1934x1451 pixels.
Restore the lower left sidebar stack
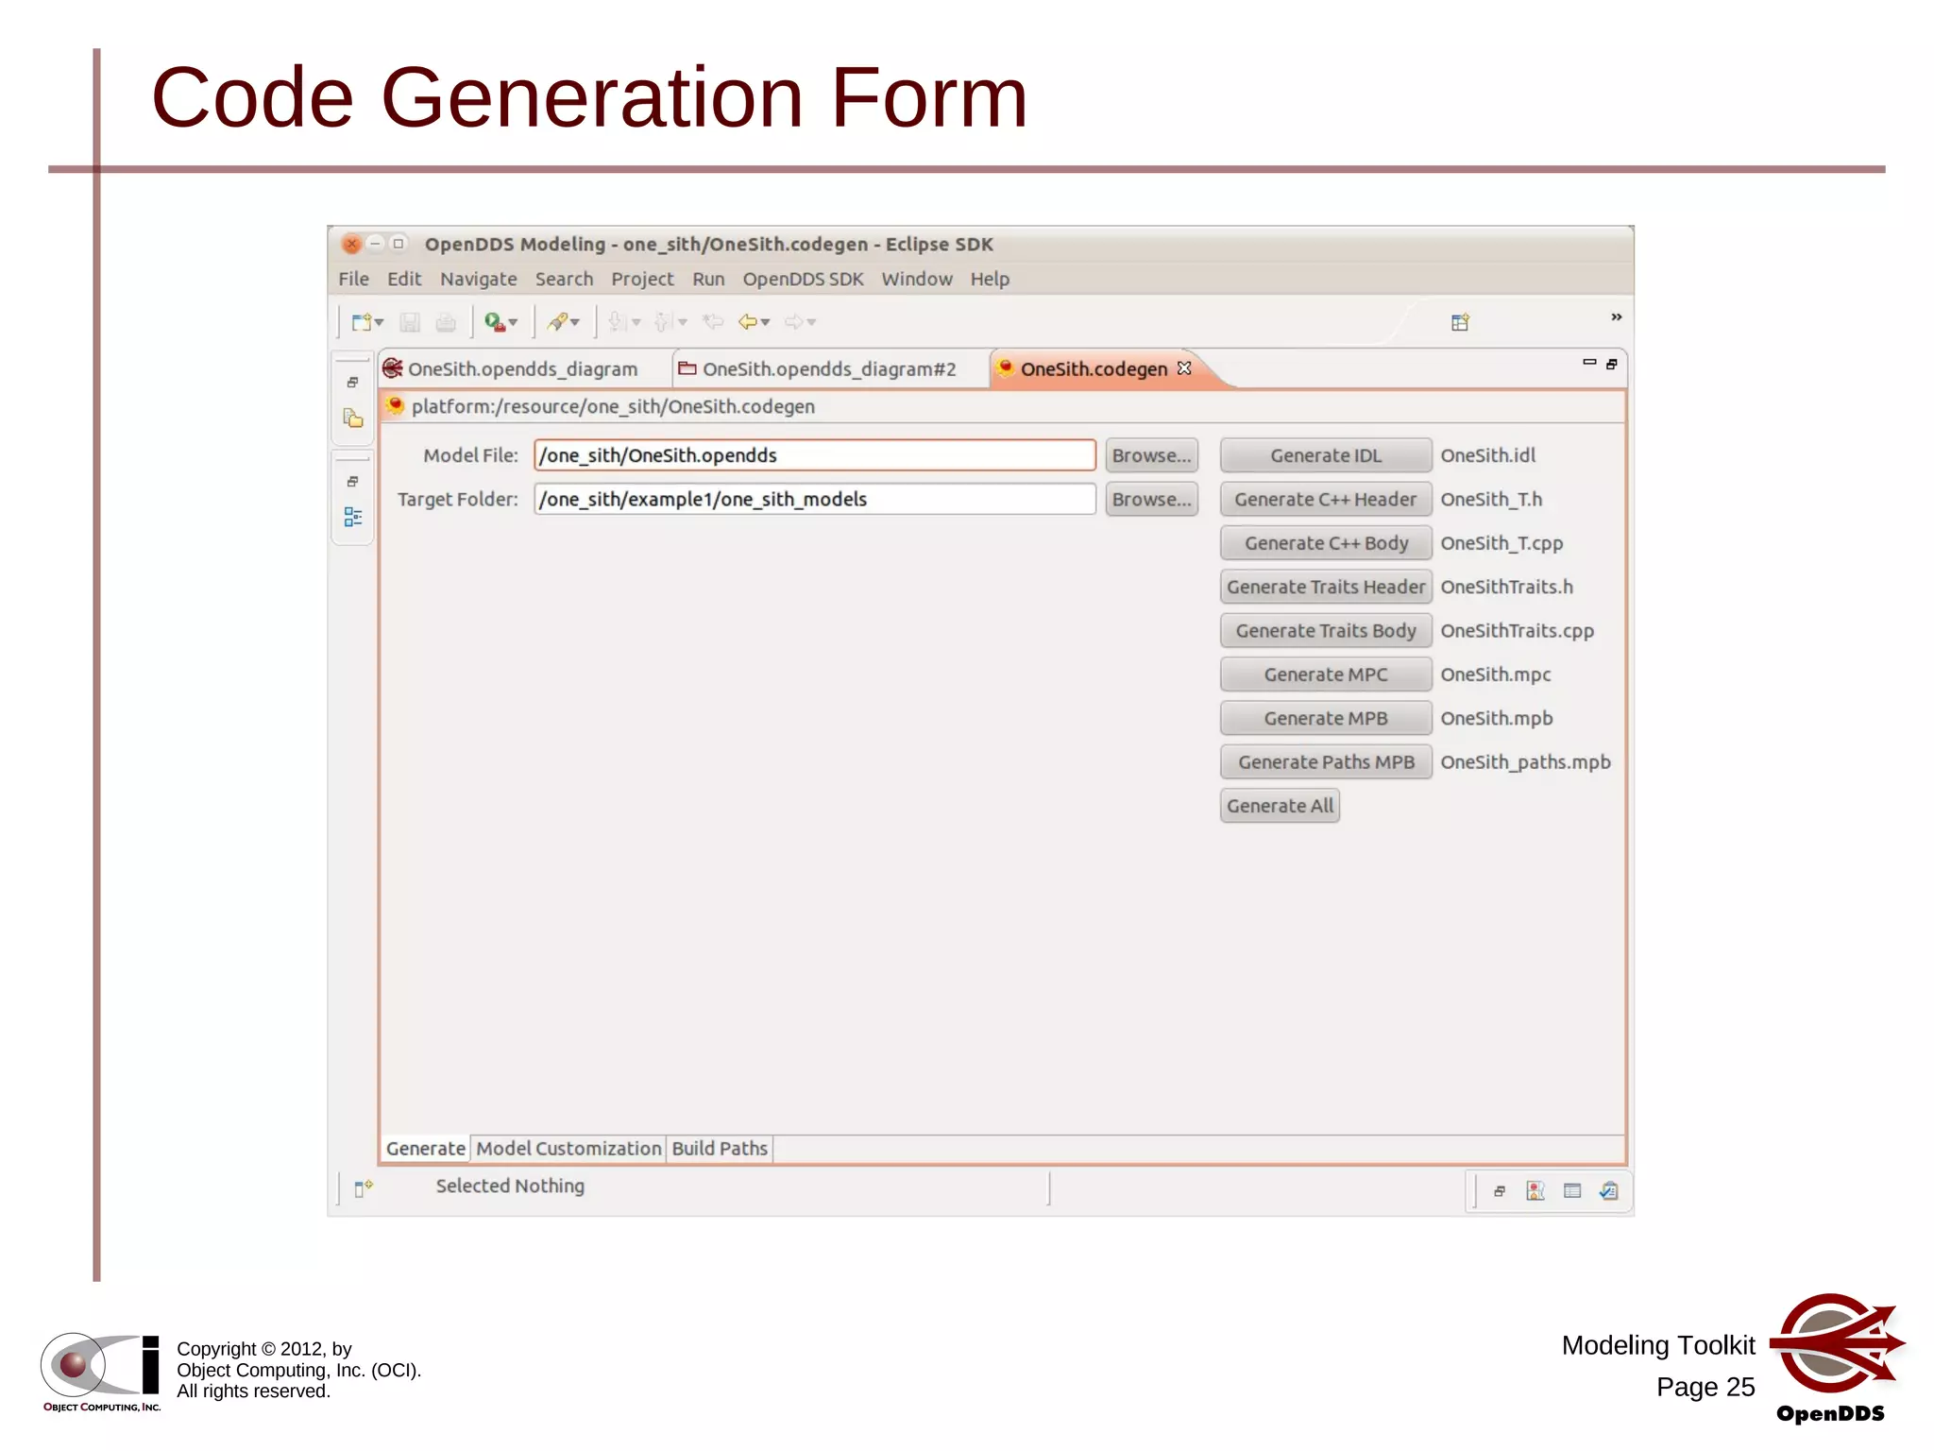click(x=352, y=482)
